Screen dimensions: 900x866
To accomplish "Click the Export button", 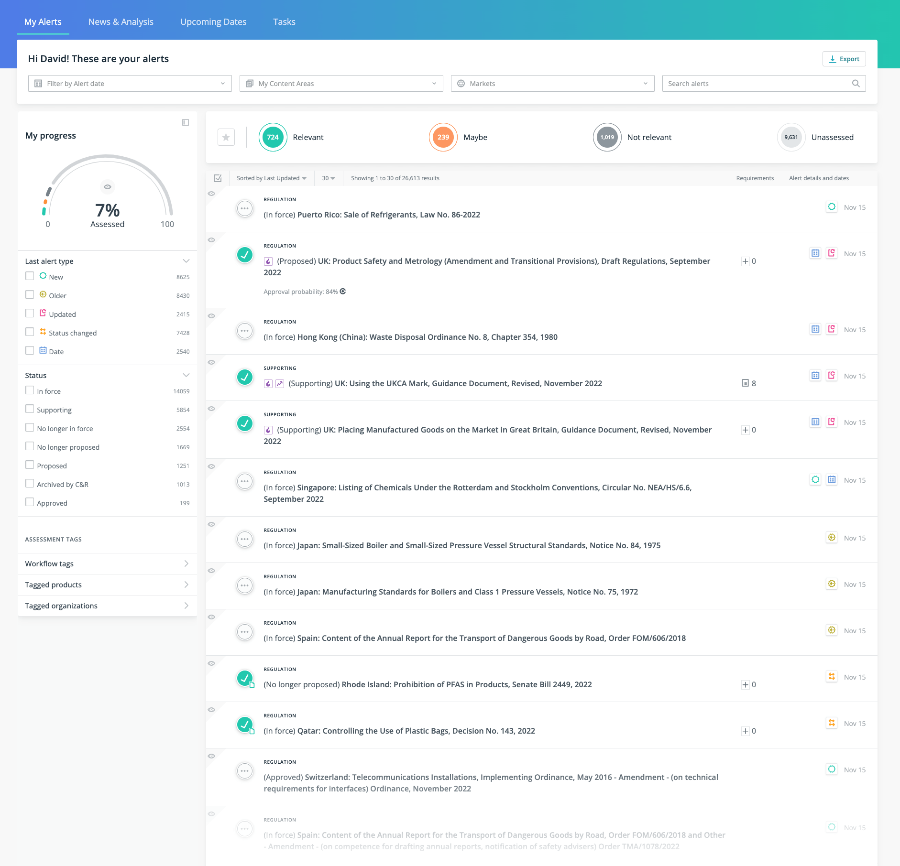I will point(844,59).
